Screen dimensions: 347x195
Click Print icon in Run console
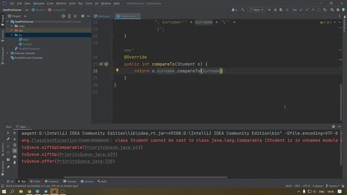point(15,157)
